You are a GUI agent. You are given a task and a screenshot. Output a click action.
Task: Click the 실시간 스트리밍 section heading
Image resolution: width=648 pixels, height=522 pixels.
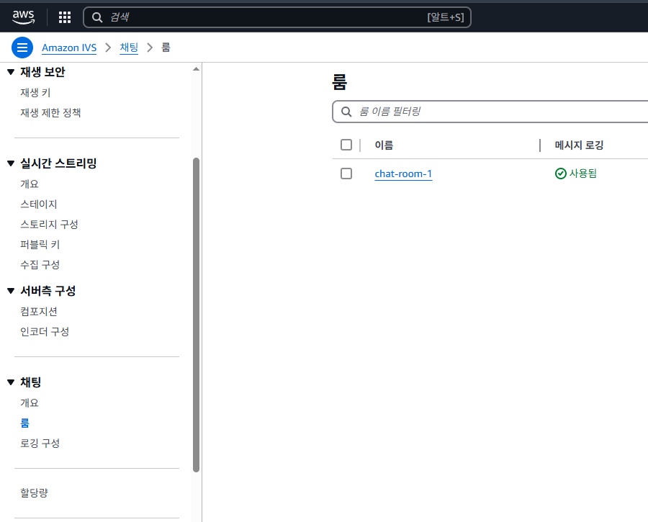pos(58,163)
